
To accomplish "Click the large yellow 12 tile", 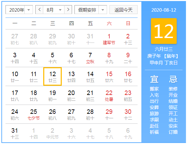I will coord(164,31).
